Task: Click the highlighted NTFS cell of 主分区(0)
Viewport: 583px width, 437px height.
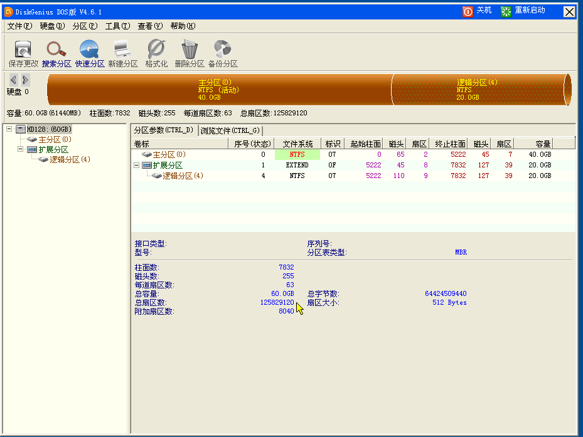Action: 297,154
